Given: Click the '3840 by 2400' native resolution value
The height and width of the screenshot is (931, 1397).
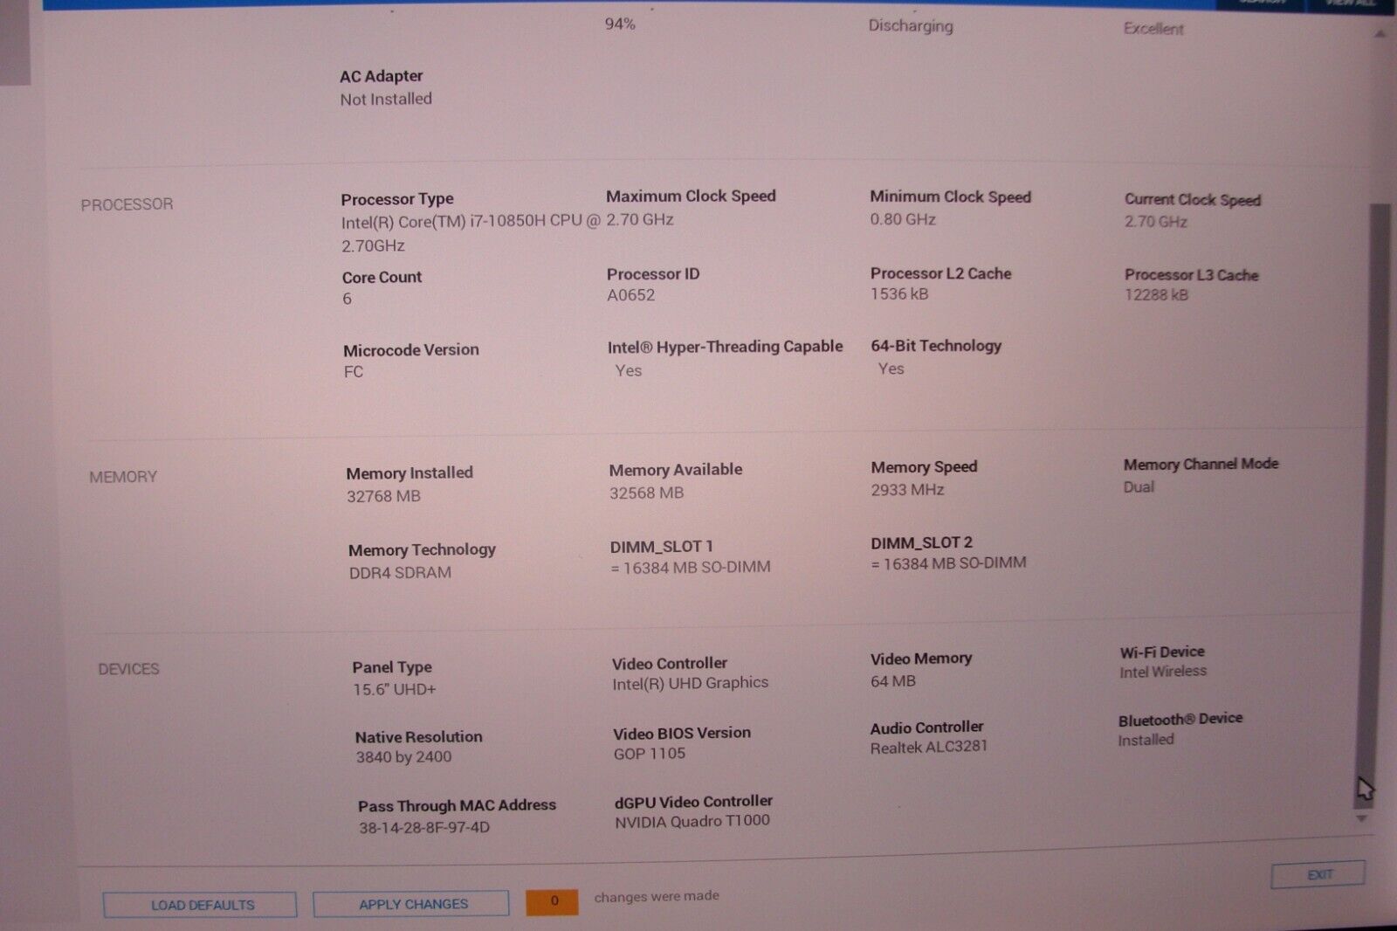Looking at the screenshot, I should tap(403, 757).
